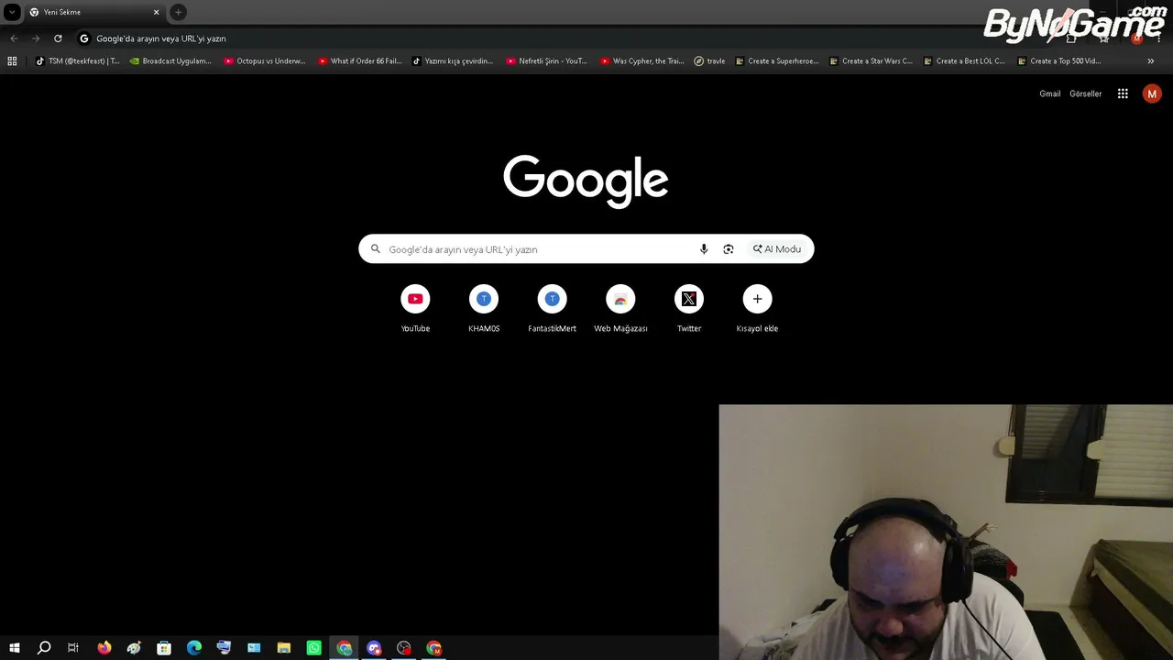Viewport: 1173px width, 660px height.
Task: Start voice search with the microphone icon
Action: point(704,249)
